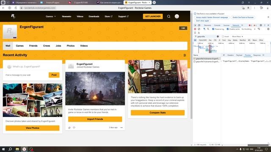Switch to the Crews profile tab
Image resolution: width=271 pixels, height=152 pixels.
[x=47, y=46]
